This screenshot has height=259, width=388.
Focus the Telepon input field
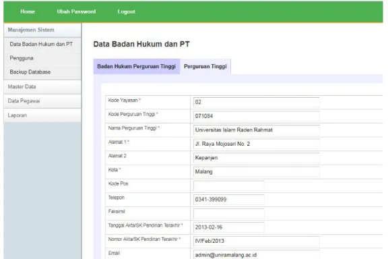click(228, 200)
